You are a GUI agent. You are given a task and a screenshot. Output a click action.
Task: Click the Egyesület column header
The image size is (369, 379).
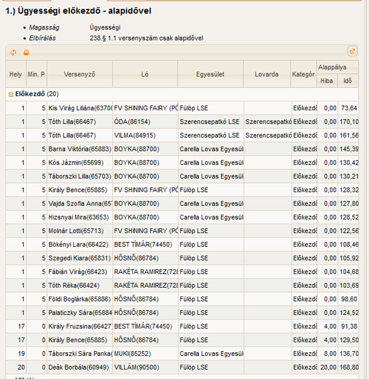[x=210, y=74]
